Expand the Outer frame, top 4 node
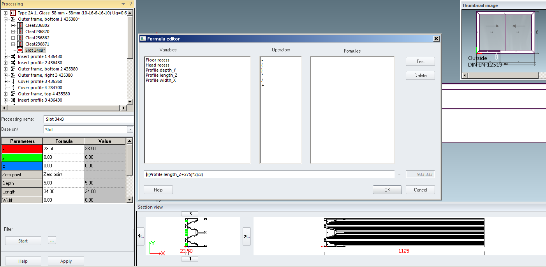The height and width of the screenshot is (267, 546). click(x=6, y=94)
